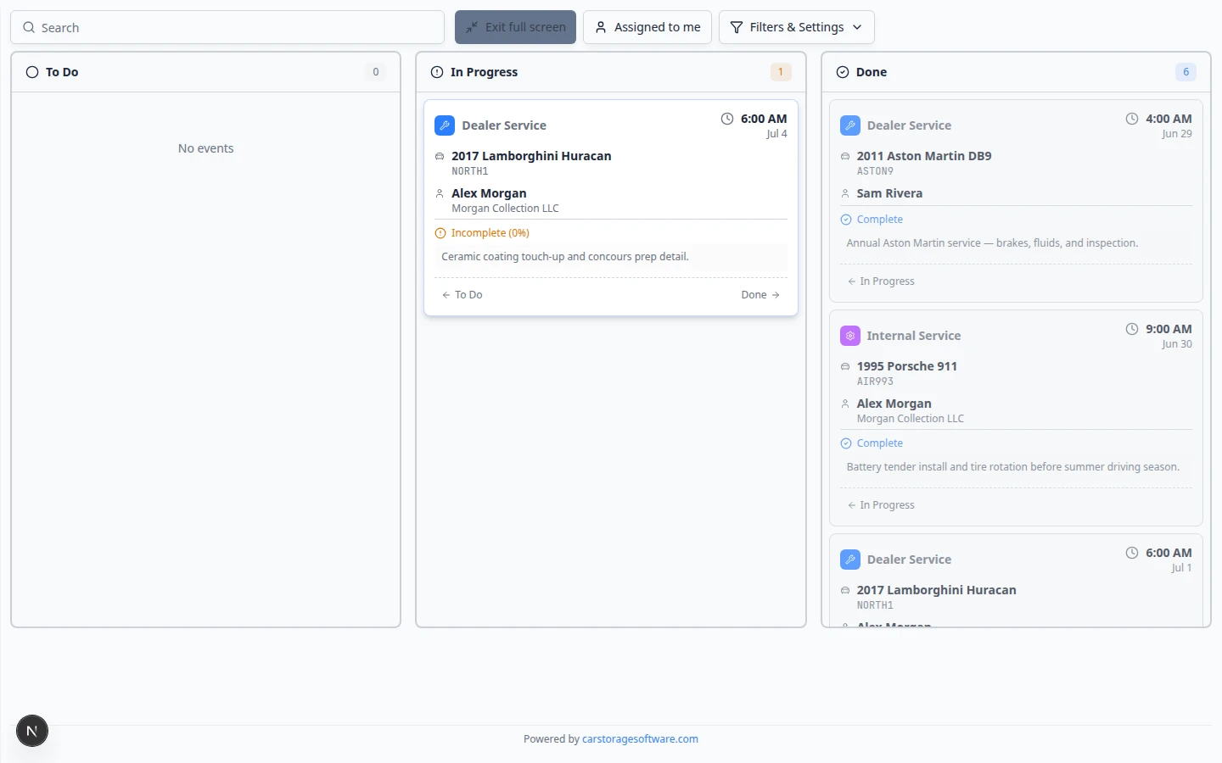The image size is (1222, 763).
Task: Click the To Do column circle icon
Action: tap(32, 72)
